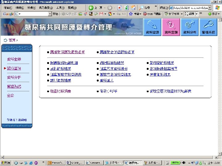Image resolution: width=222 pixels, height=166 pixels.
Task: Stop page loading with red X icon
Action: [x=120, y=8]
